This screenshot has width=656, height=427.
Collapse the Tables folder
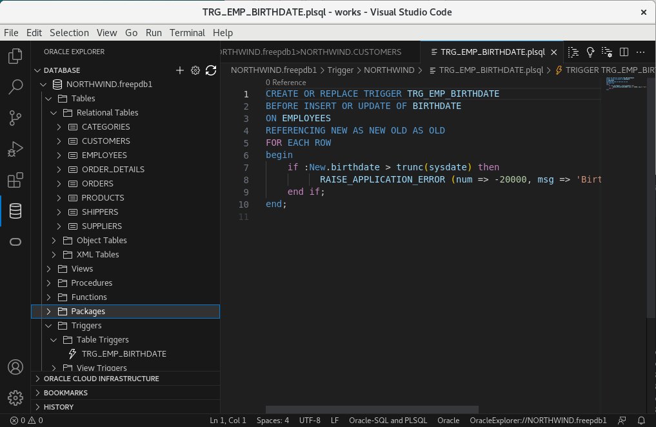pyautogui.click(x=48, y=99)
